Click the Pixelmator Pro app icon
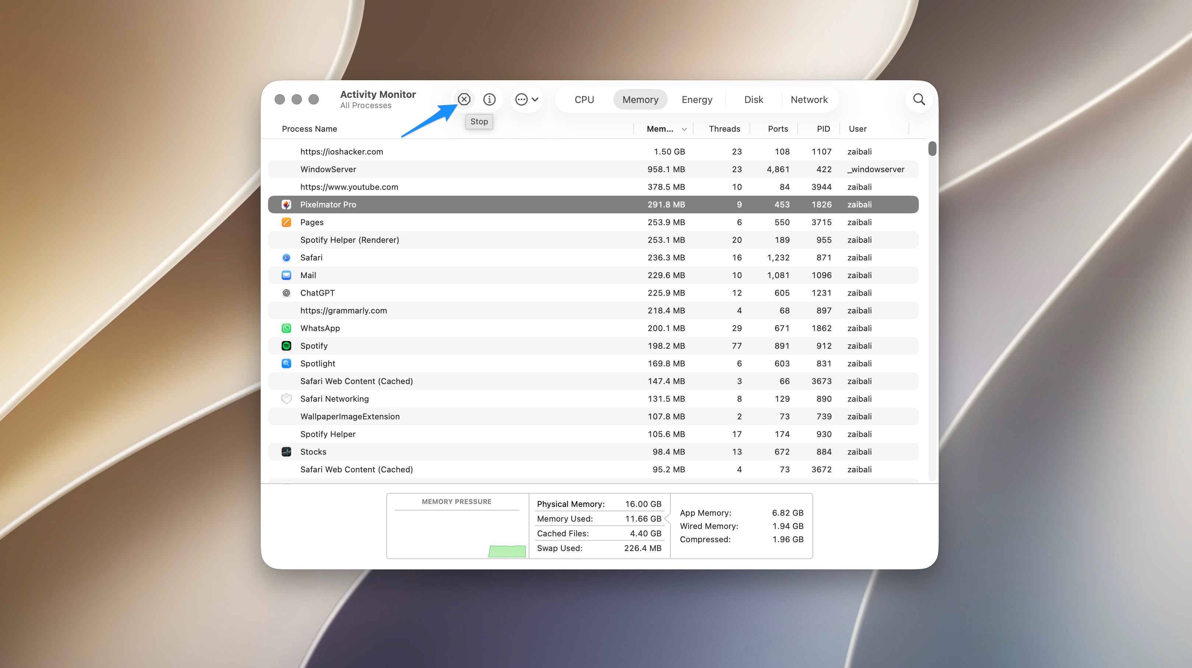 pyautogui.click(x=286, y=204)
